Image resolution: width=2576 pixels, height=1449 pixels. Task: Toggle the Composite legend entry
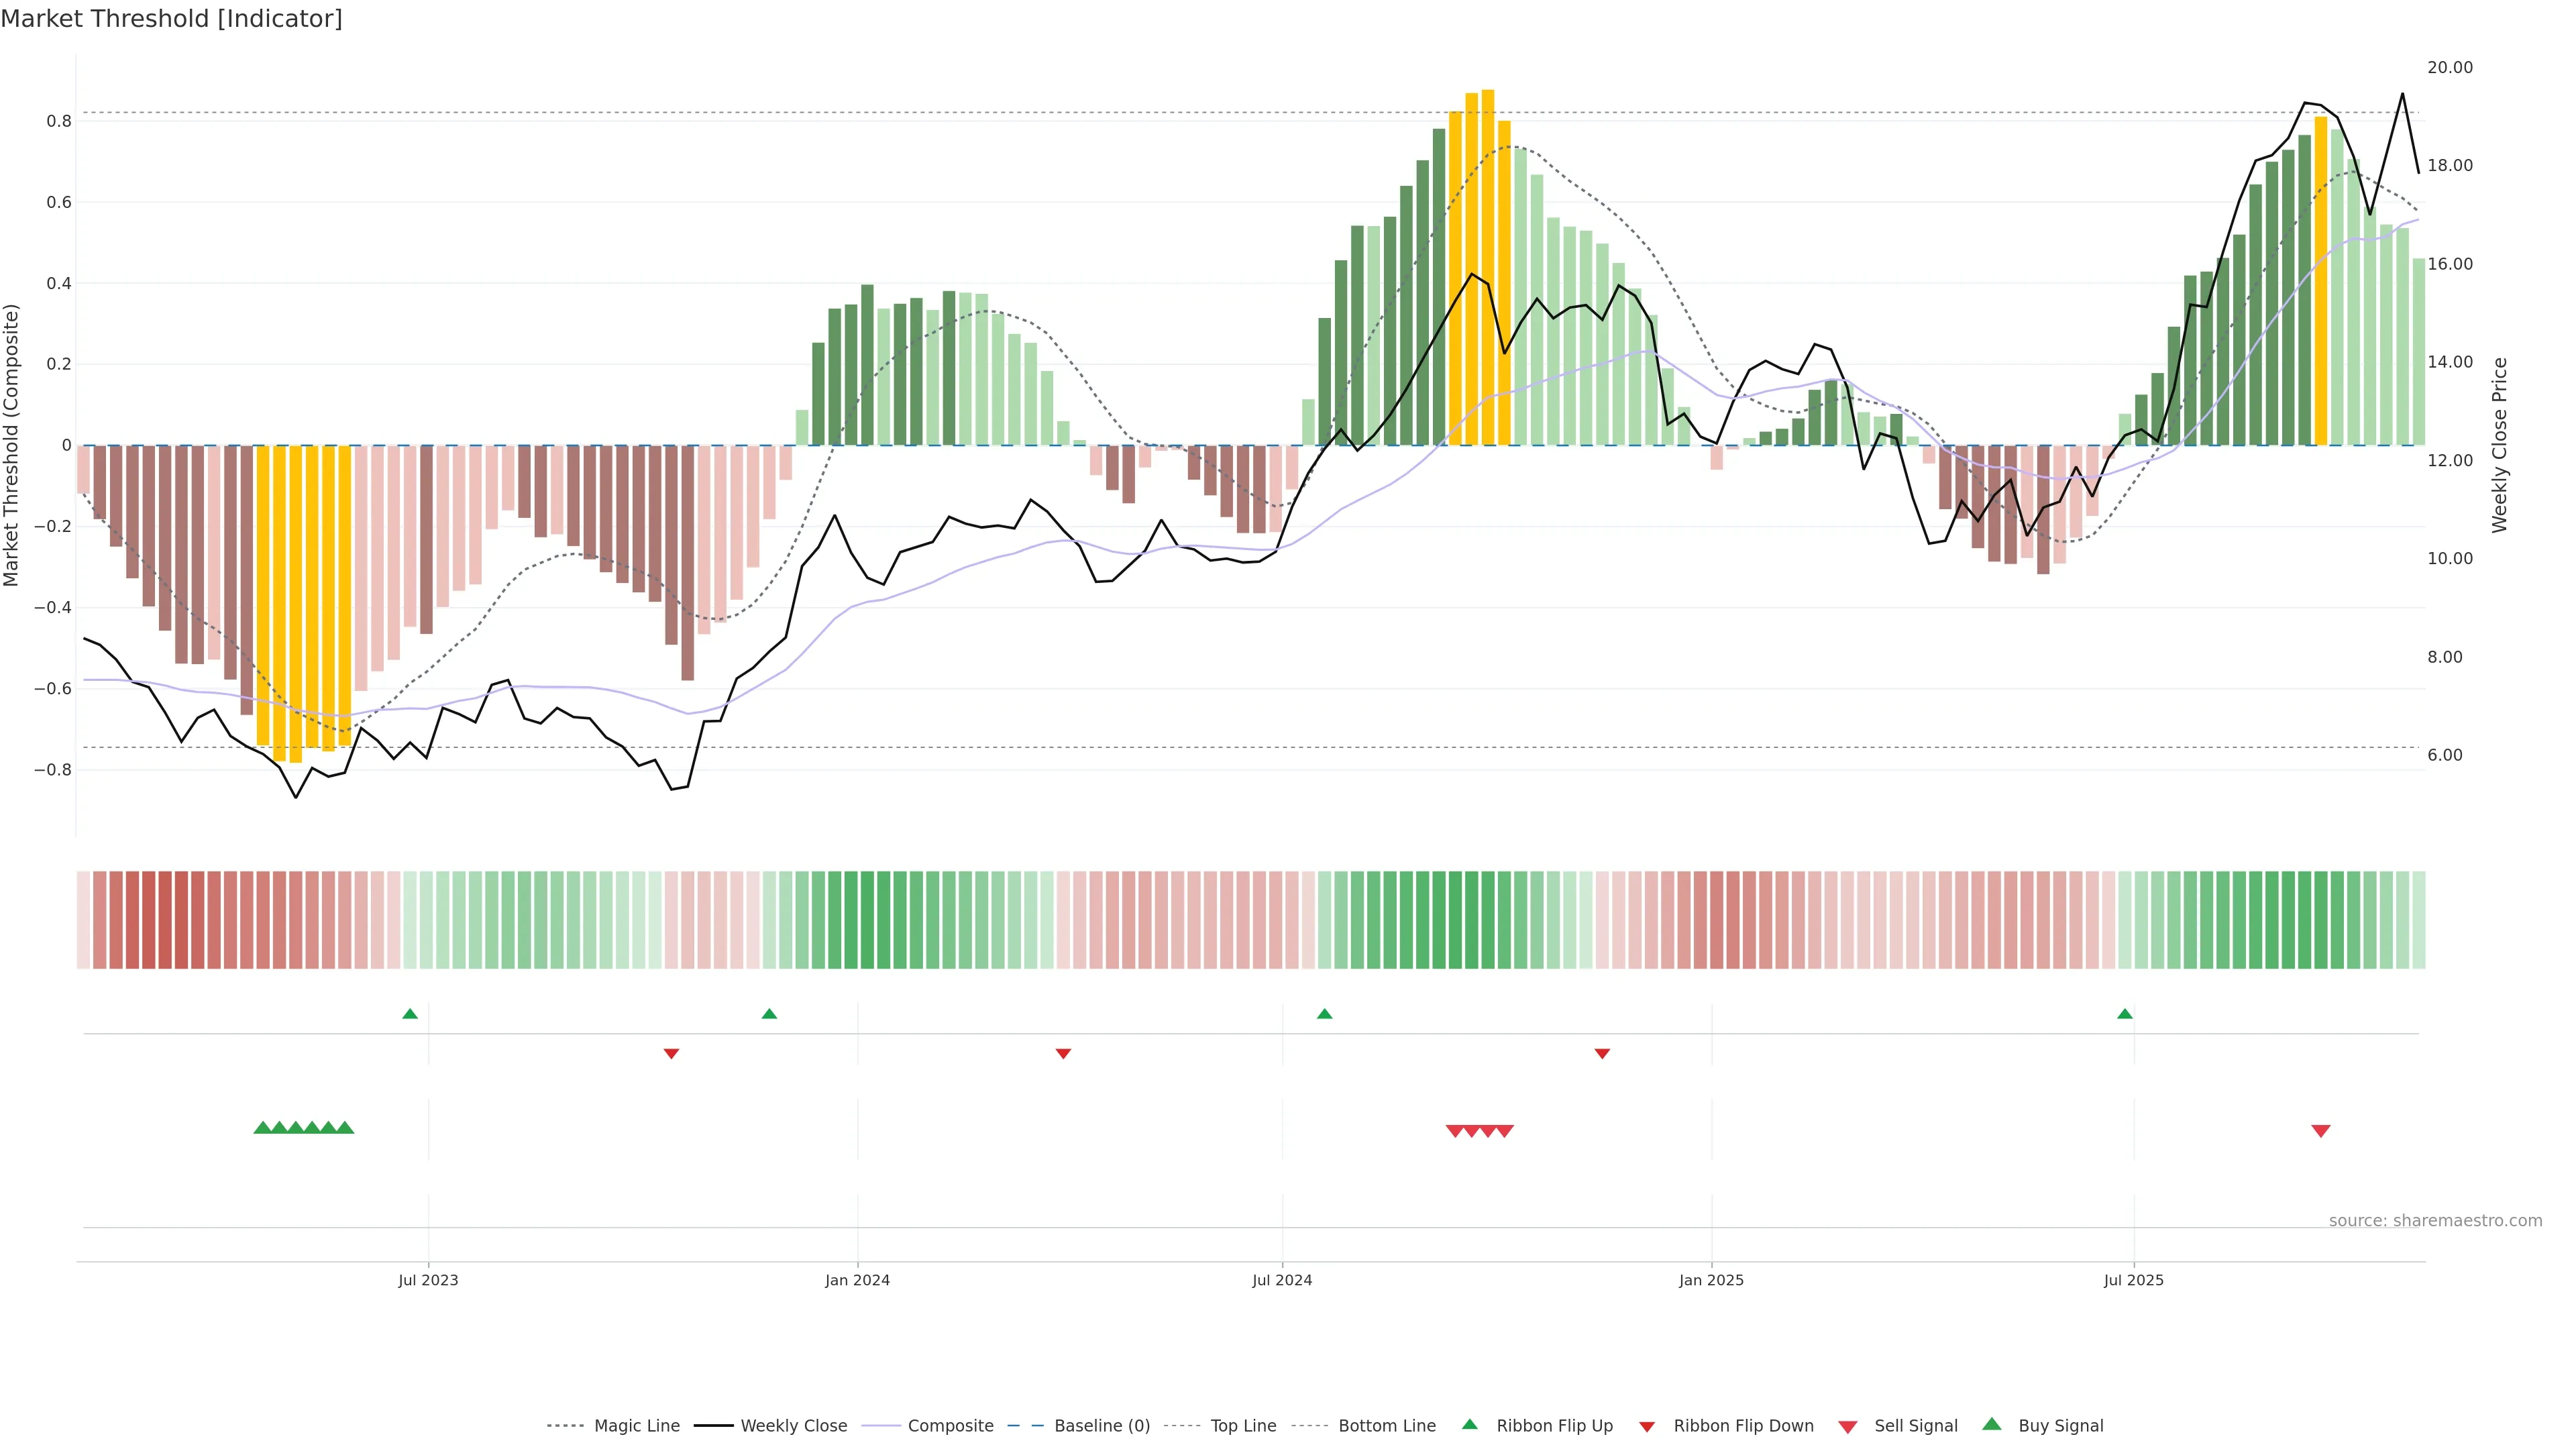pos(950,1426)
